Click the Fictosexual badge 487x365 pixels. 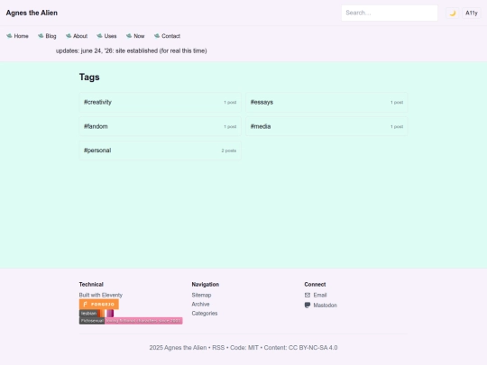[131, 321]
